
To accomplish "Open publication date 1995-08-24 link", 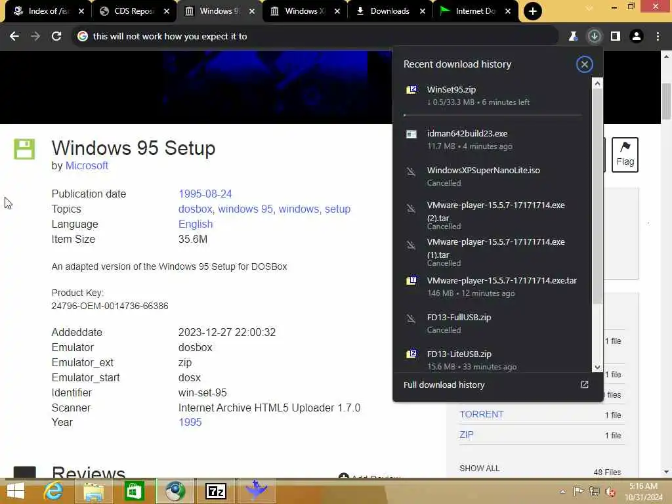I will pyautogui.click(x=205, y=194).
